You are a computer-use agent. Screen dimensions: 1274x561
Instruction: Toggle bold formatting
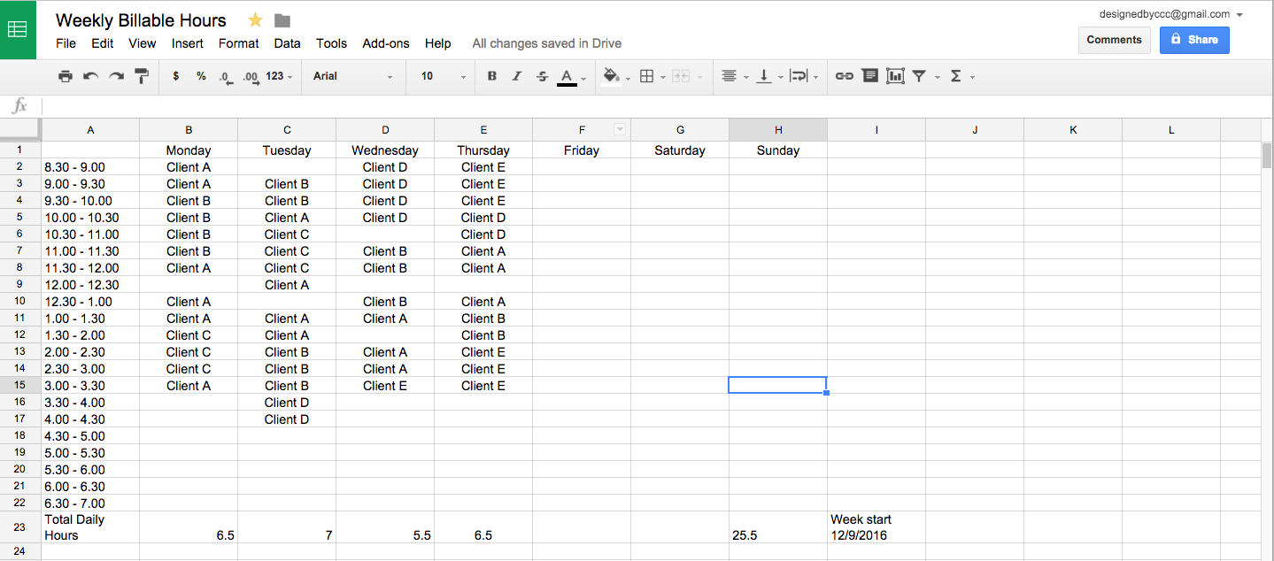(x=492, y=76)
